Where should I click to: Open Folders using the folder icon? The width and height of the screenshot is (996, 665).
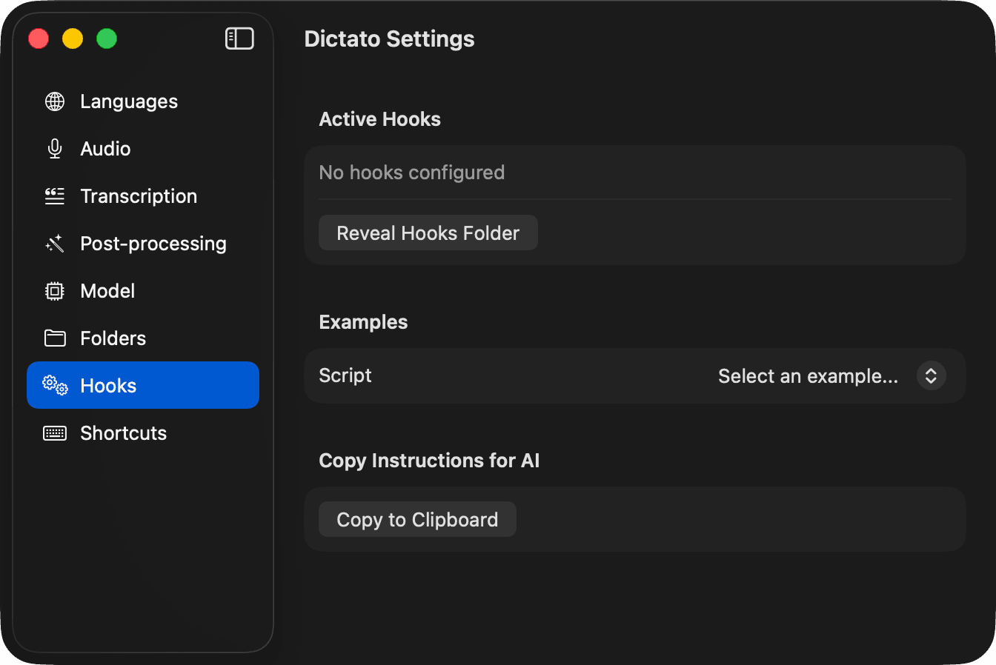pyautogui.click(x=54, y=338)
